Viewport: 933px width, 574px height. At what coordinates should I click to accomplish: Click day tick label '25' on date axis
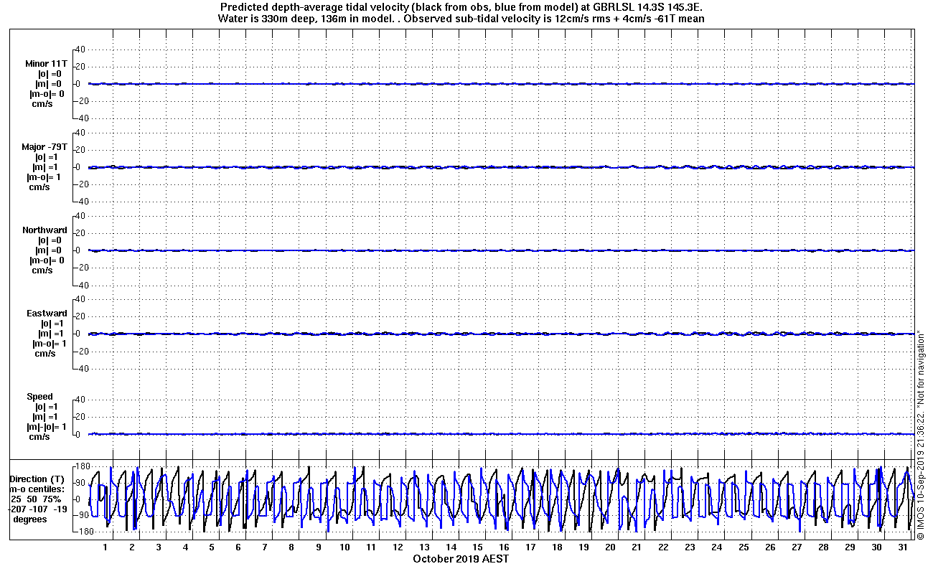[744, 547]
